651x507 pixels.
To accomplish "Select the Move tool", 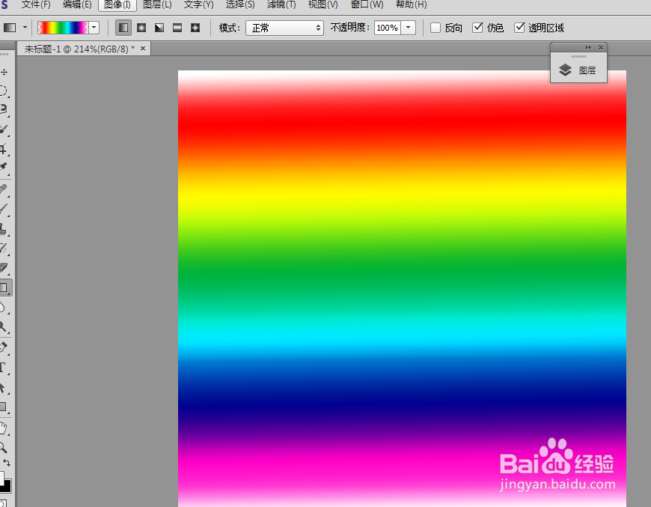I will pos(4,73).
